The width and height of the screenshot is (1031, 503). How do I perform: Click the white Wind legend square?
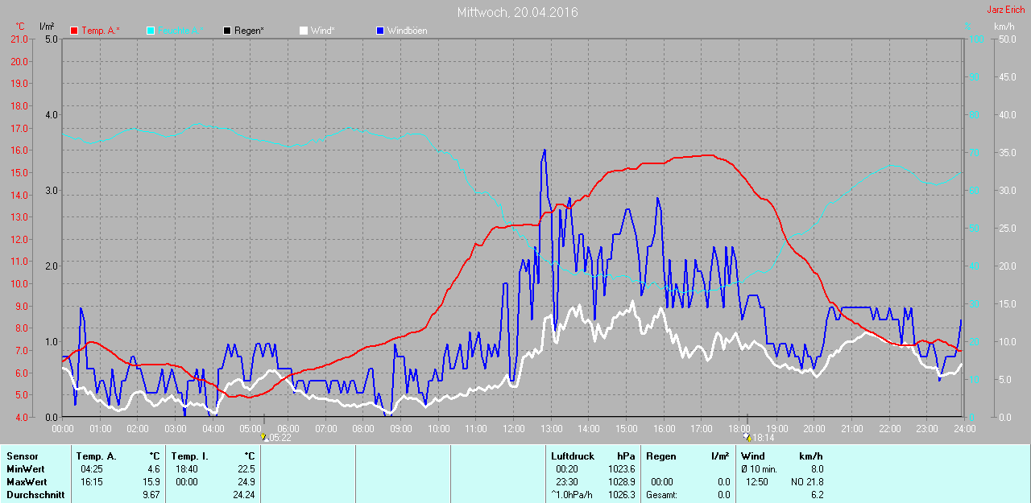tap(304, 31)
